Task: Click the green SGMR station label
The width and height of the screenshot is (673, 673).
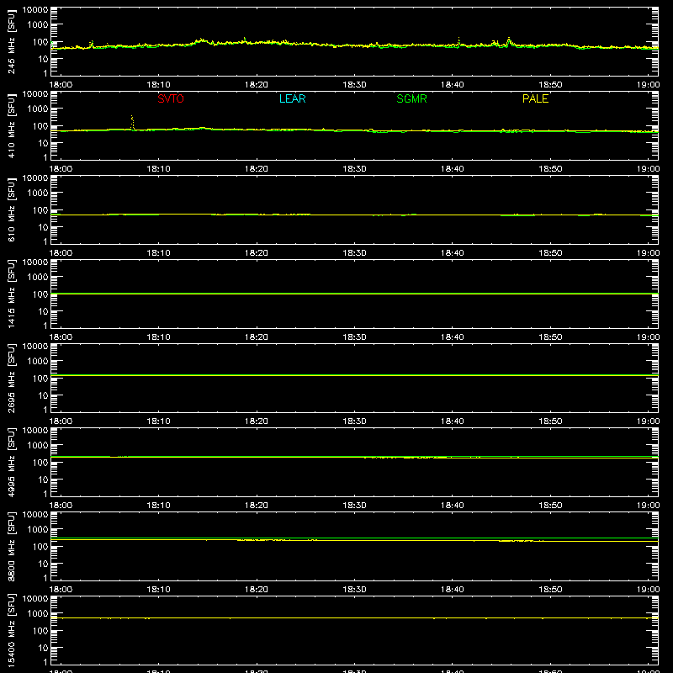Action: (x=411, y=98)
